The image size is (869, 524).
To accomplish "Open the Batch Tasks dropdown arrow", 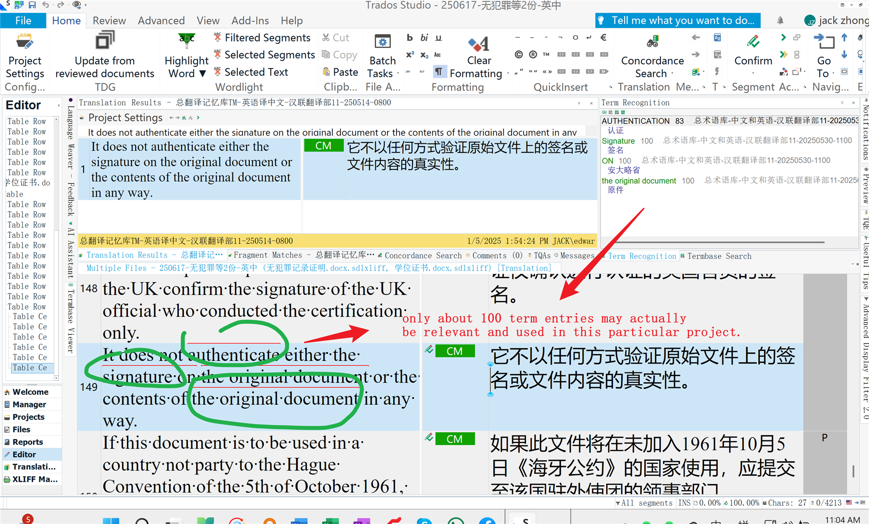I will pyautogui.click(x=398, y=74).
